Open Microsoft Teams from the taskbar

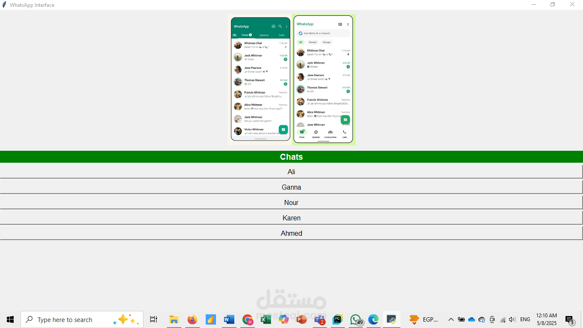(320, 319)
